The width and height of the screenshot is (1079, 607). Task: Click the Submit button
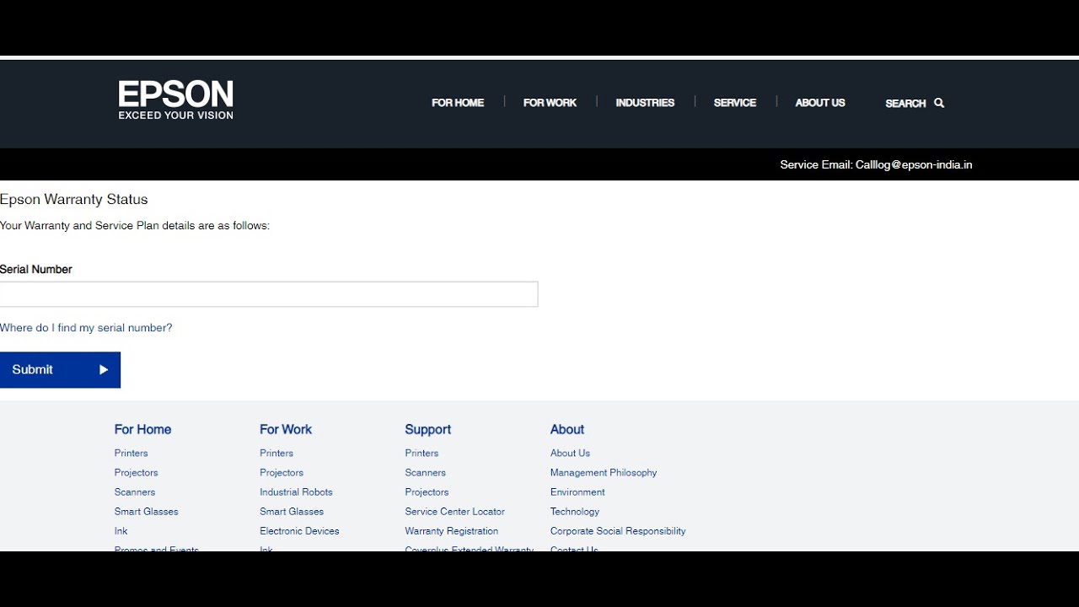60,370
